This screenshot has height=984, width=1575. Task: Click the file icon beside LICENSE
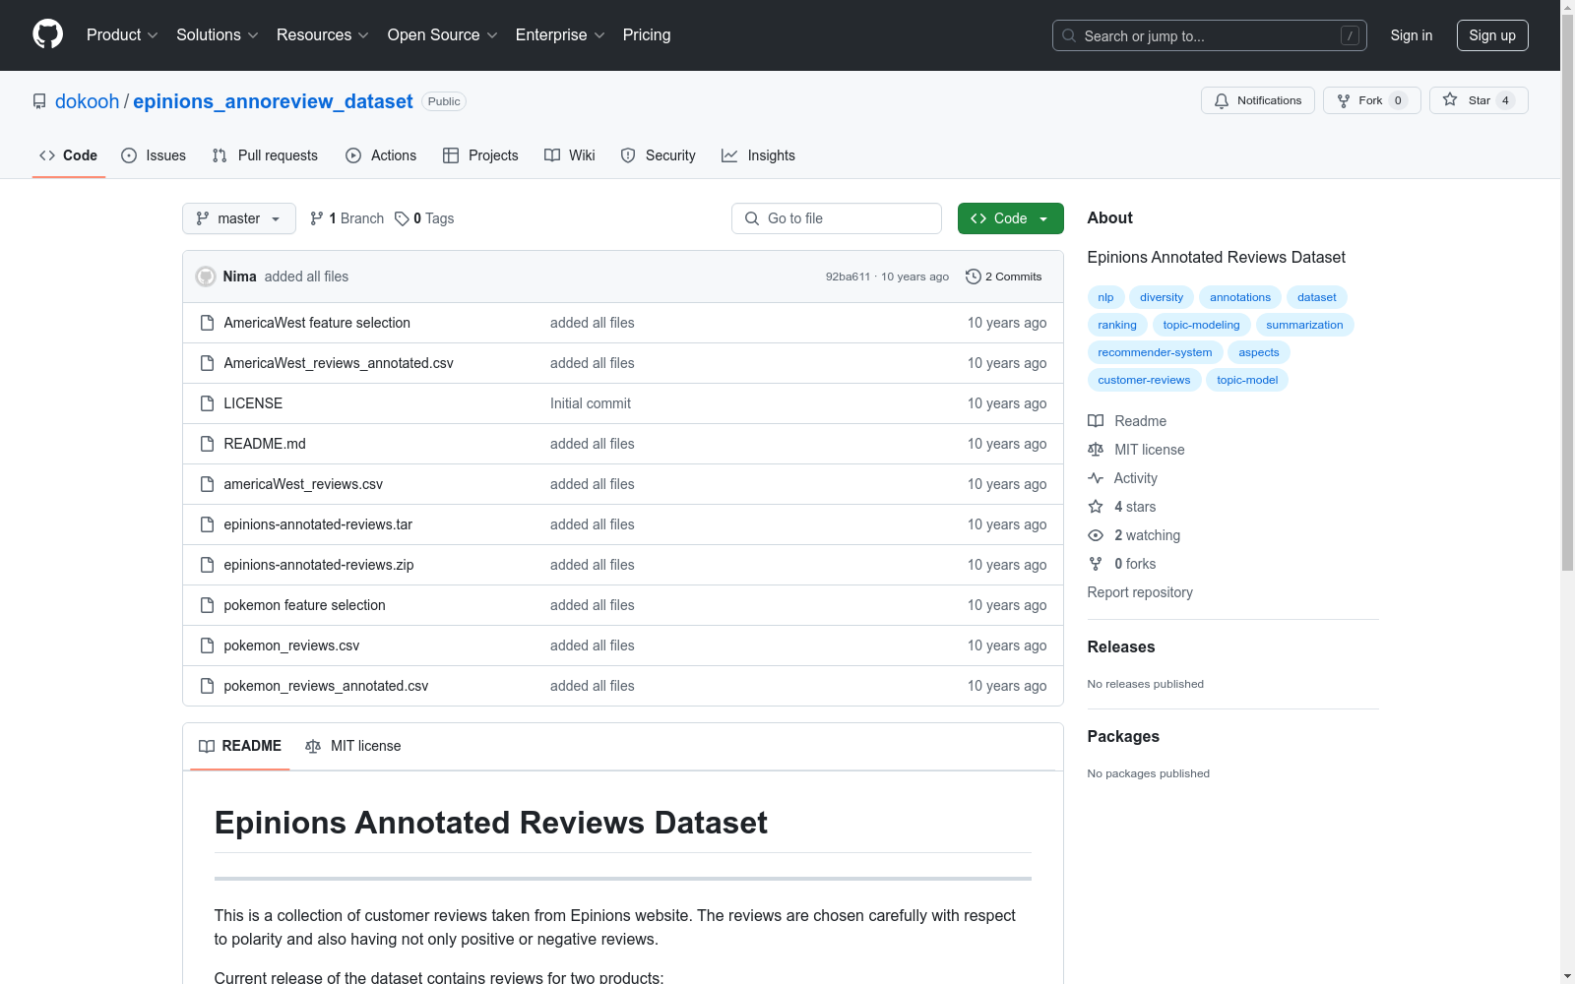(x=207, y=403)
